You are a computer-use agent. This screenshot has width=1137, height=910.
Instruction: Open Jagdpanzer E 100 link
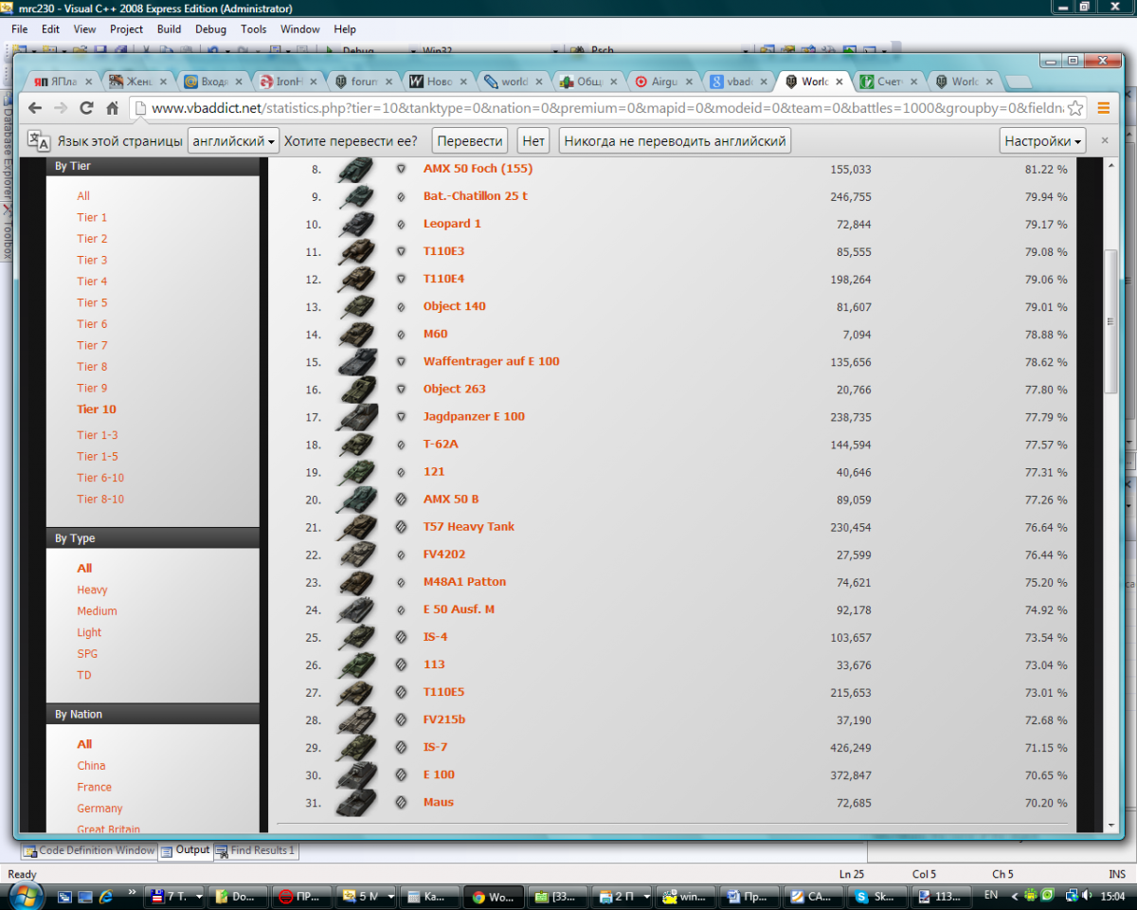click(x=474, y=416)
